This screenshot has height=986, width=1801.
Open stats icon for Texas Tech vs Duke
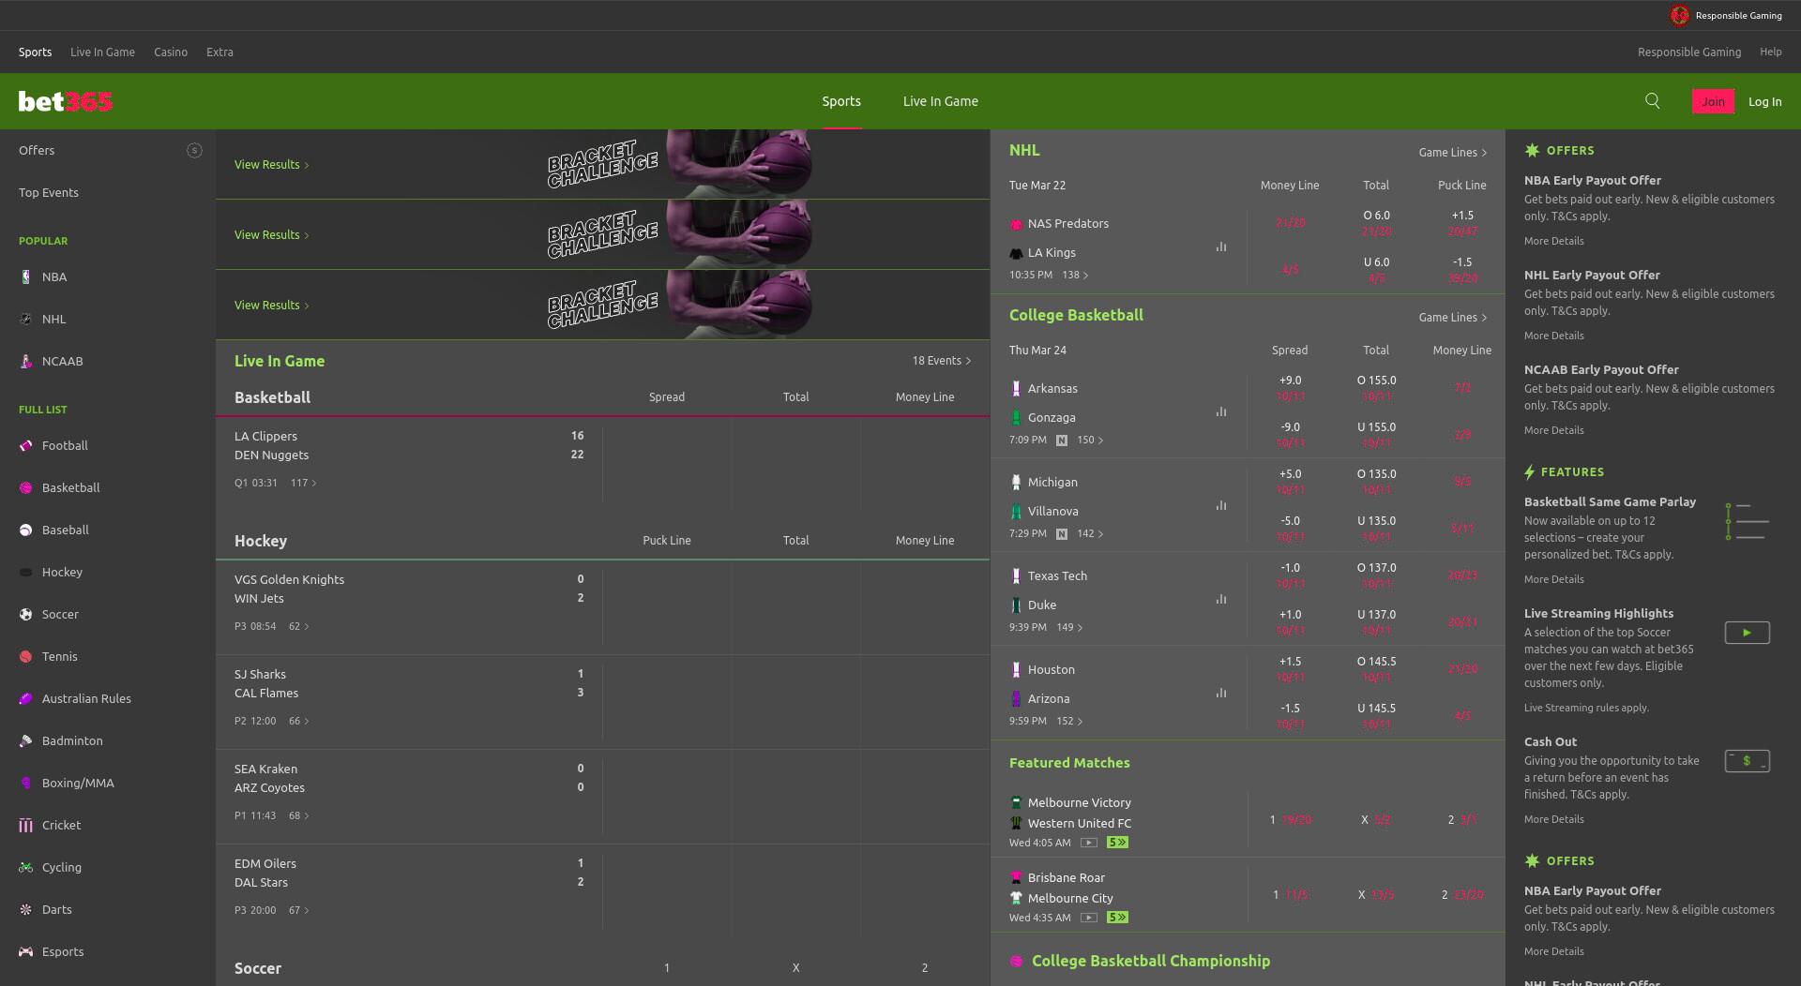tap(1221, 599)
